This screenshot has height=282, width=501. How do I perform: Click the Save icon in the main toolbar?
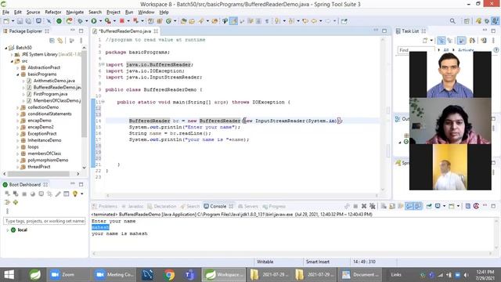(x=20, y=21)
